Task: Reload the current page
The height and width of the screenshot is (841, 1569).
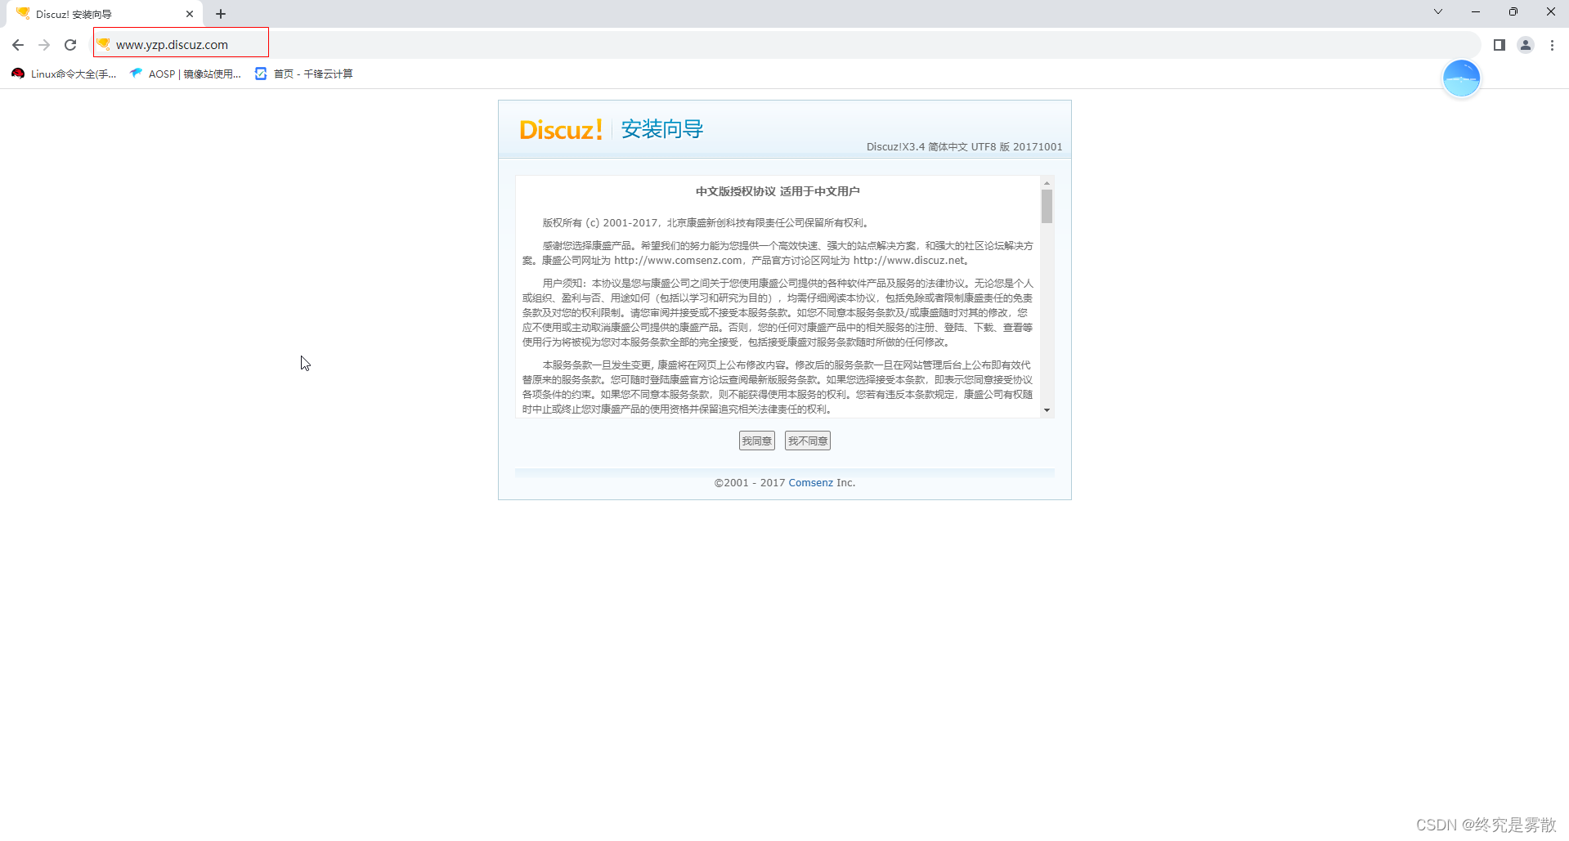Action: click(70, 45)
